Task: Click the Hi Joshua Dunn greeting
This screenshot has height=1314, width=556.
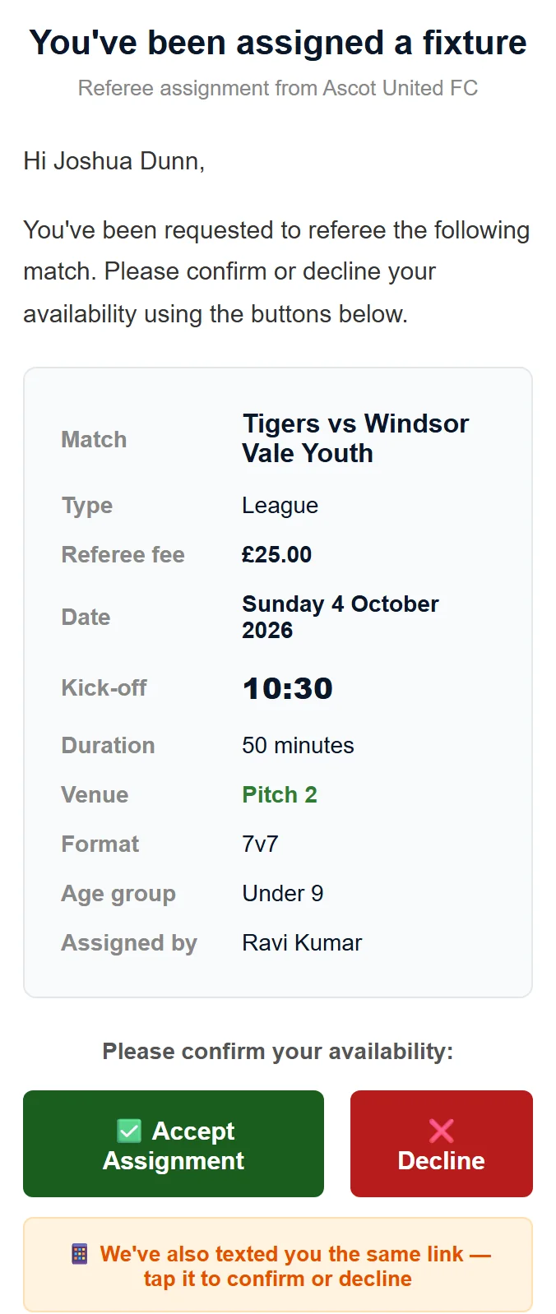Action: (x=114, y=161)
